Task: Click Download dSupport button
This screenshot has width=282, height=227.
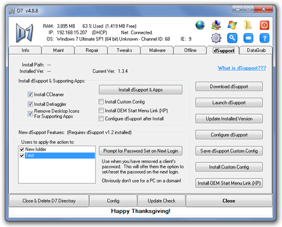Action: tap(229, 87)
